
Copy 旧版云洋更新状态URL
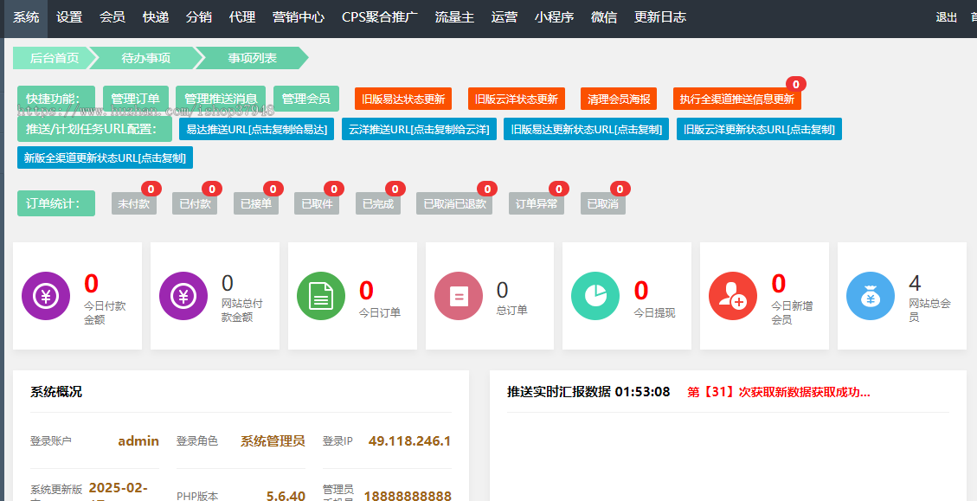(759, 129)
